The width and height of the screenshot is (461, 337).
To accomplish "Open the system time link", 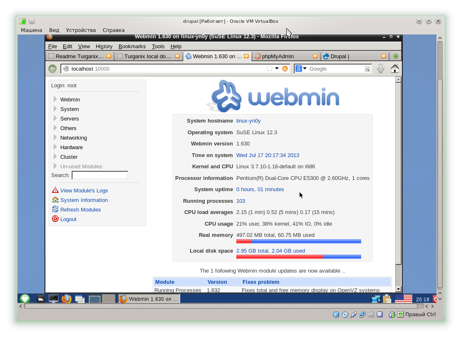I will [x=268, y=155].
